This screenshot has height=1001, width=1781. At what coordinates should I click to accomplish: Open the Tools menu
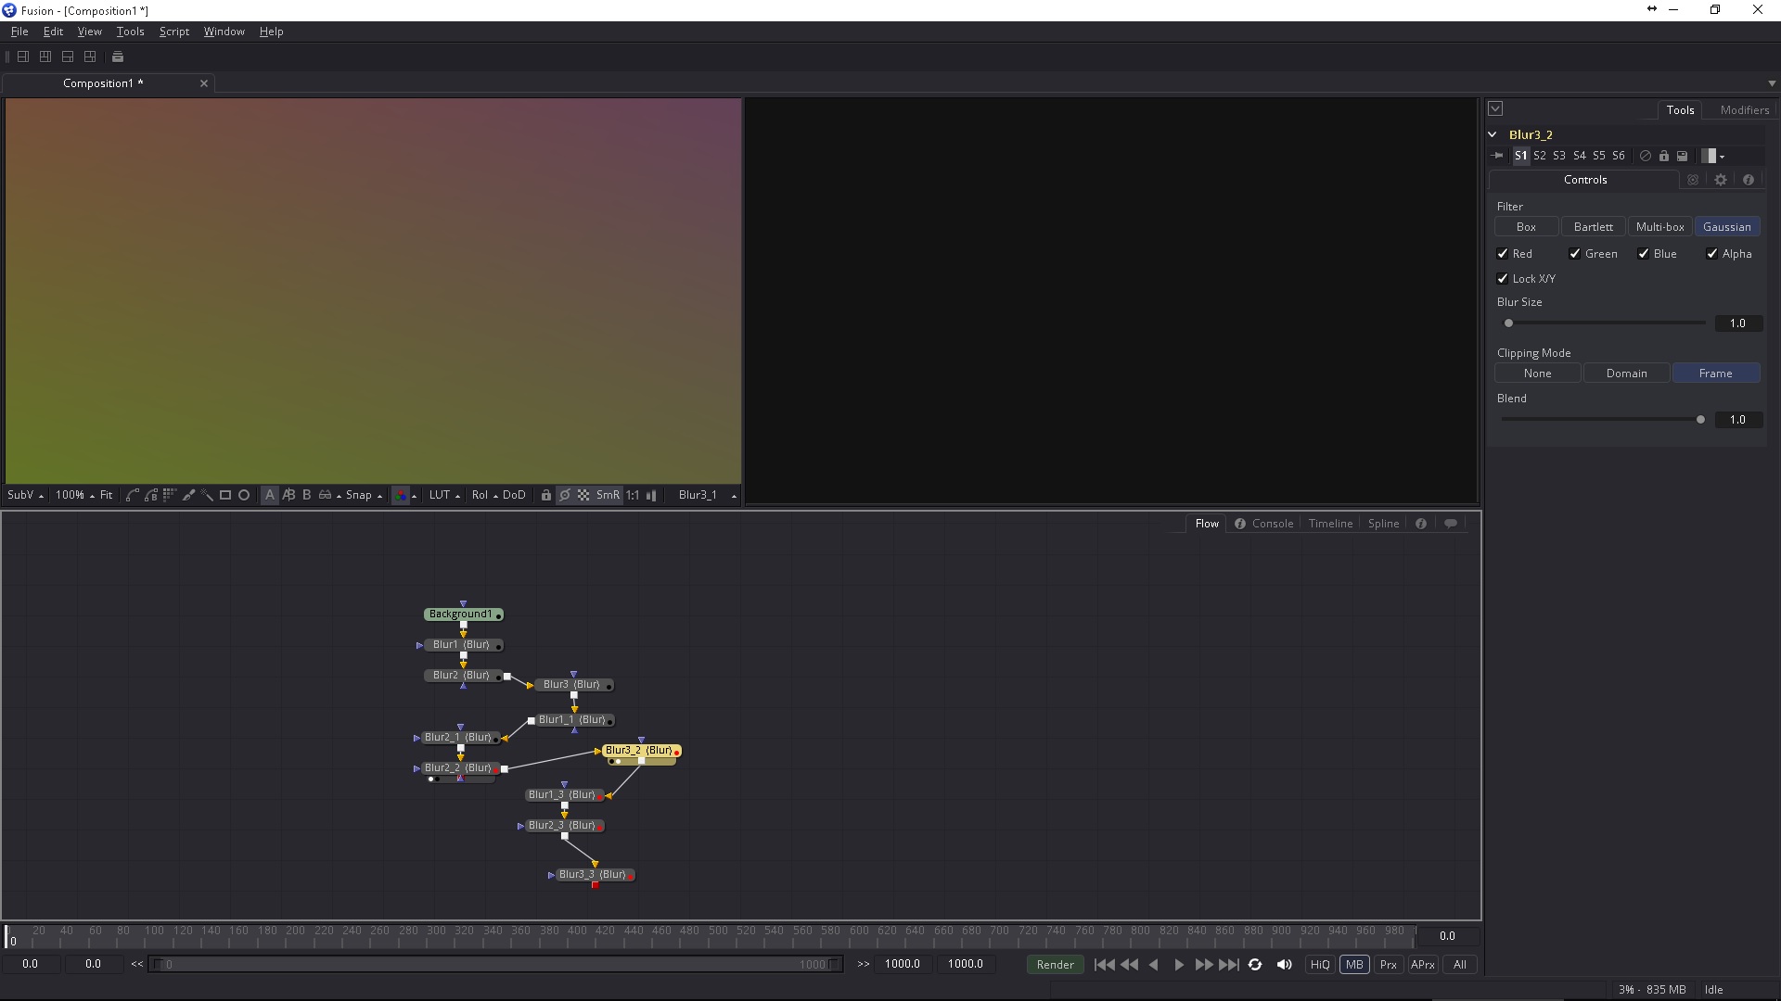pyautogui.click(x=130, y=32)
